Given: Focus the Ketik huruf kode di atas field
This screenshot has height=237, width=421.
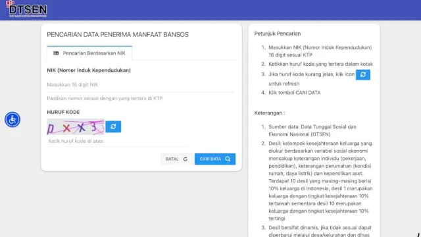Looking at the screenshot, I should pyautogui.click(x=117, y=141).
